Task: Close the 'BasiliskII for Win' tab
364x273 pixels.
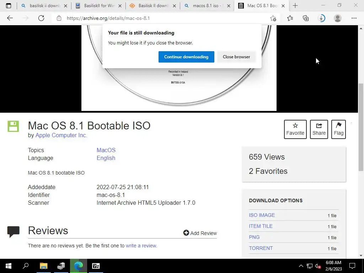Action: [x=120, y=6]
